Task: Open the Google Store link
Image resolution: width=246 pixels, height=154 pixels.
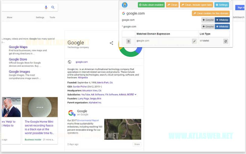Action: pyautogui.click(x=18, y=59)
